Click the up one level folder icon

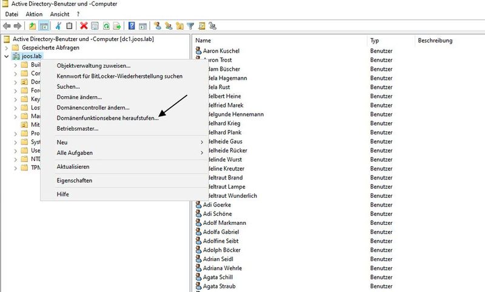tap(32, 26)
